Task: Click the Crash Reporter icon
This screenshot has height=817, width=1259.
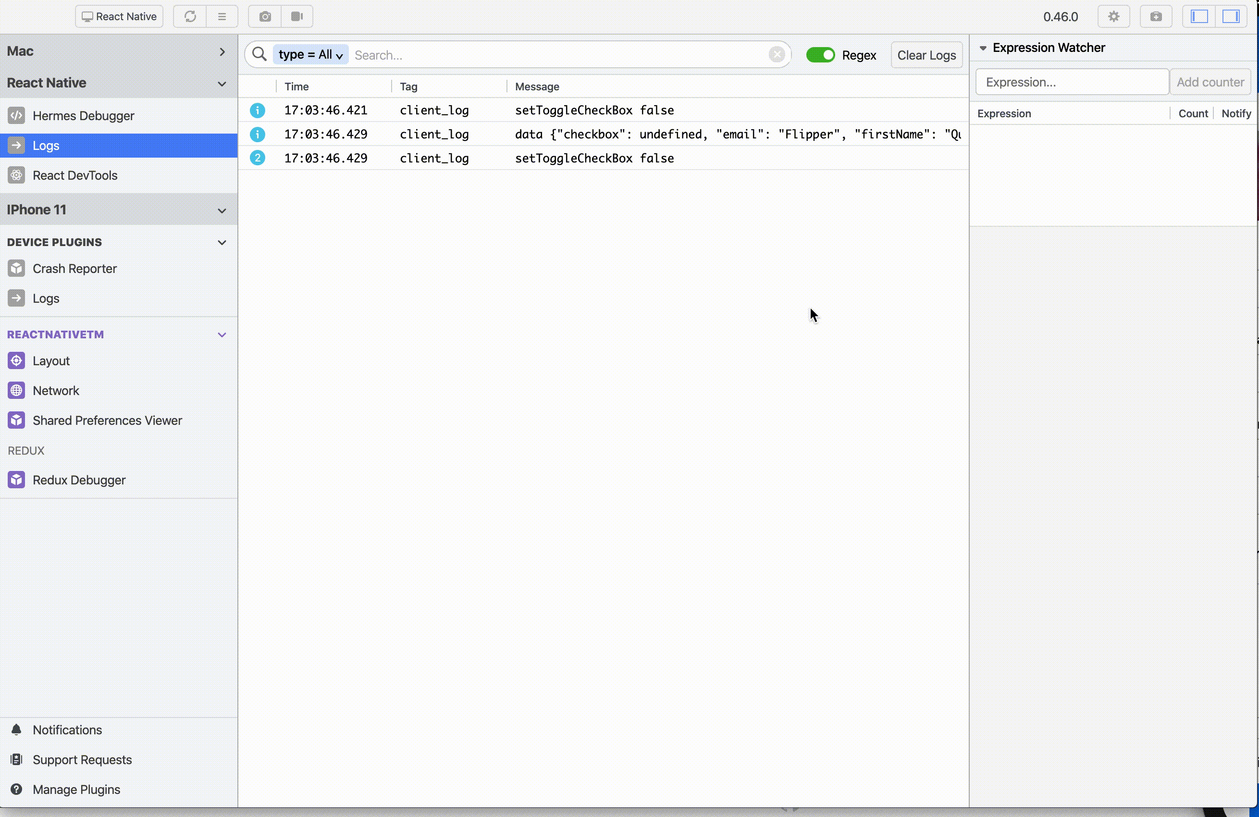Action: click(16, 268)
